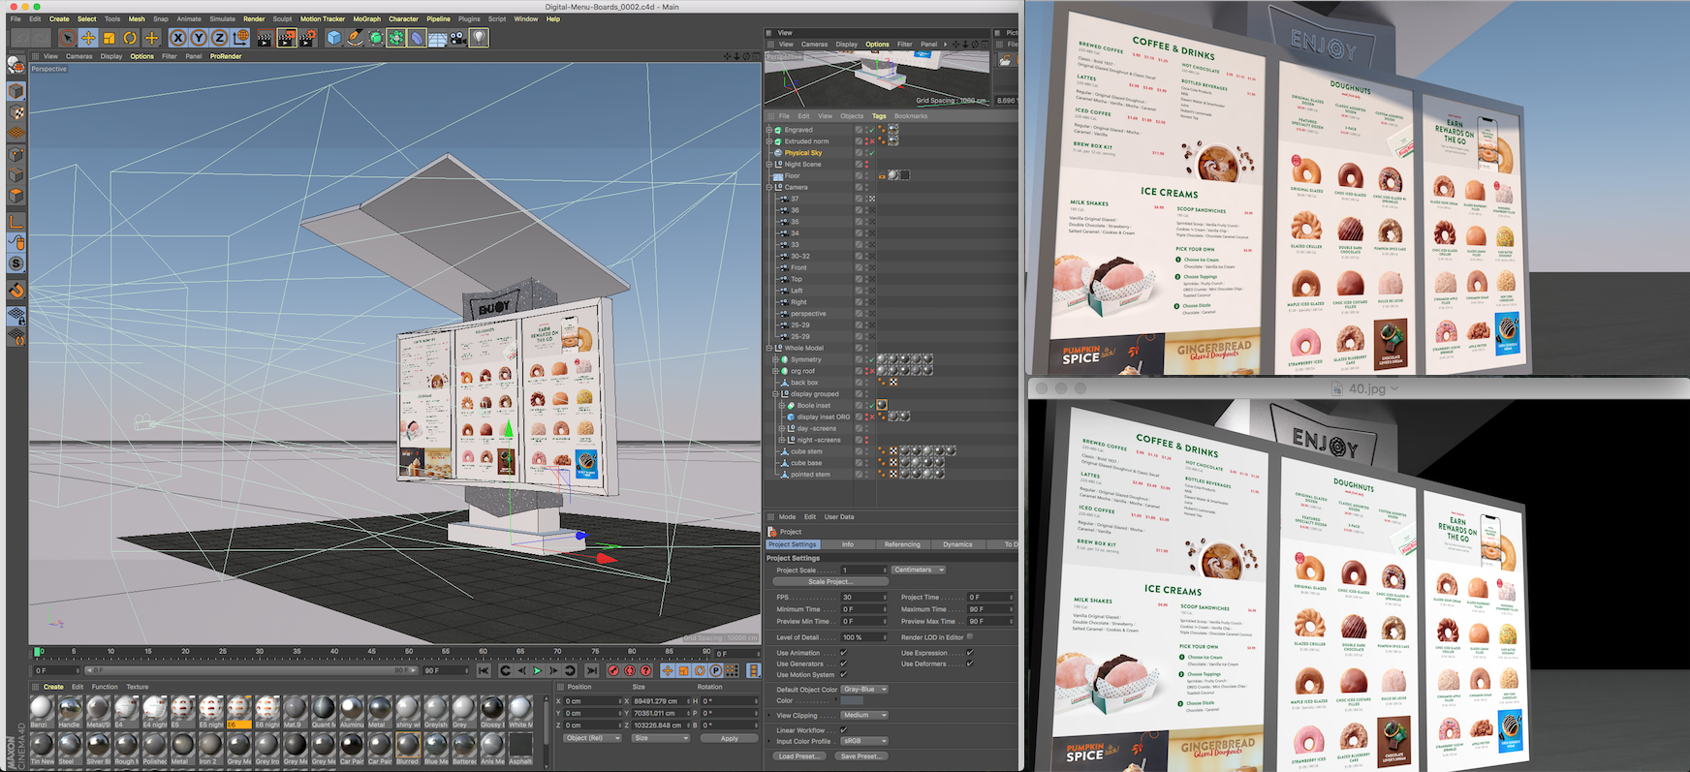Click frame 45 on the timeline ruler
This screenshot has width=1690, height=772.
[372, 651]
